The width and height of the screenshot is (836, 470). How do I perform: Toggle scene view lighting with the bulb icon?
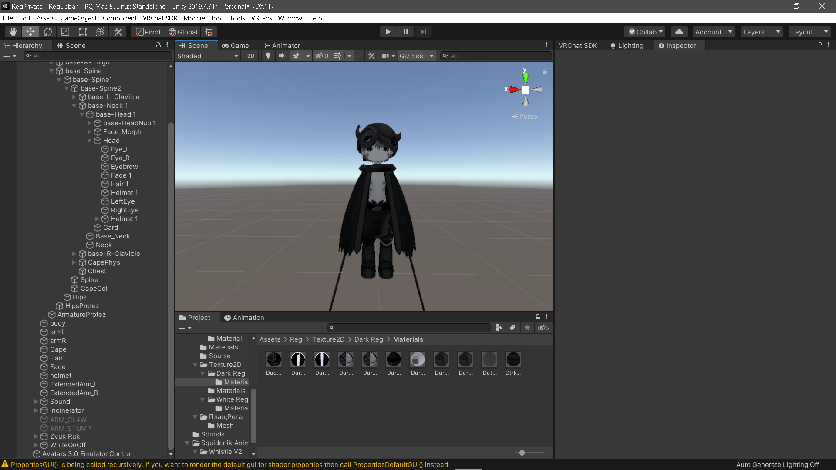tap(268, 56)
